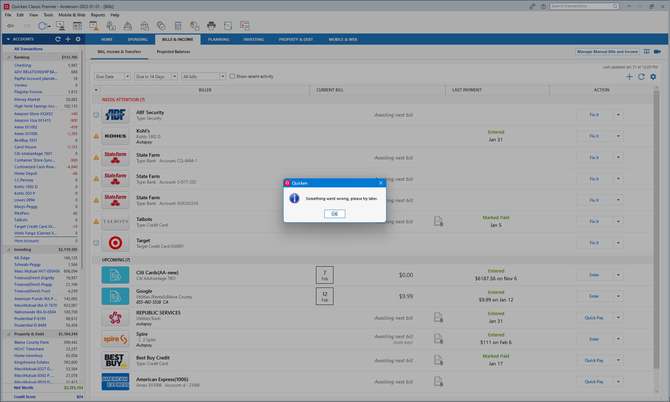Switch to the Projected Balances tab
The width and height of the screenshot is (670, 402).
click(173, 52)
